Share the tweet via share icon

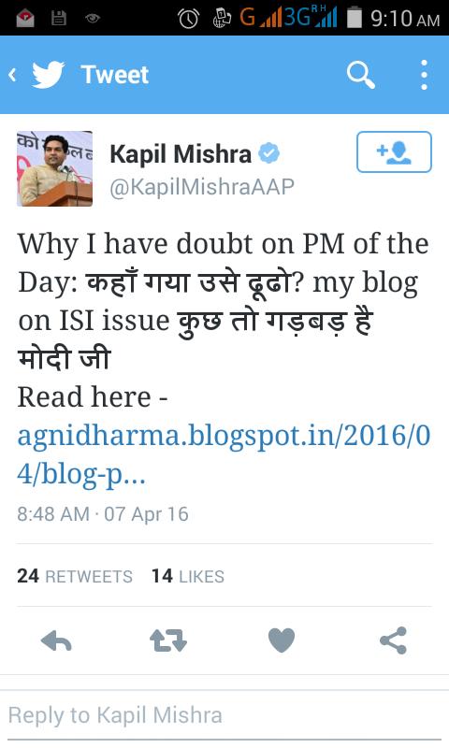pyautogui.click(x=393, y=640)
